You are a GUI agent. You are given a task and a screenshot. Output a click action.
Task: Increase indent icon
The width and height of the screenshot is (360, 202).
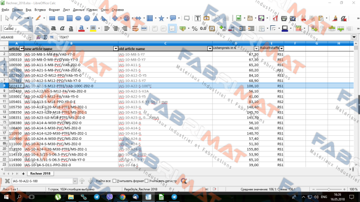tap(243, 28)
